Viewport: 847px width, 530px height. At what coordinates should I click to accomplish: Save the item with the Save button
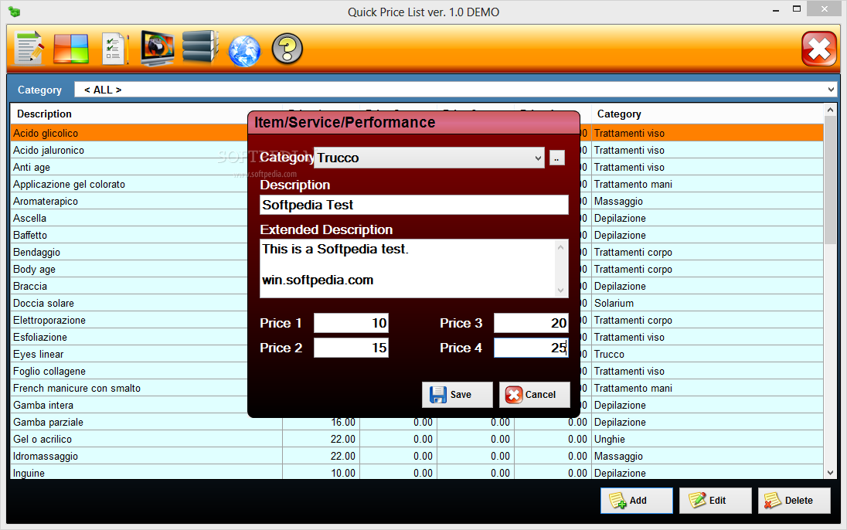coord(457,395)
